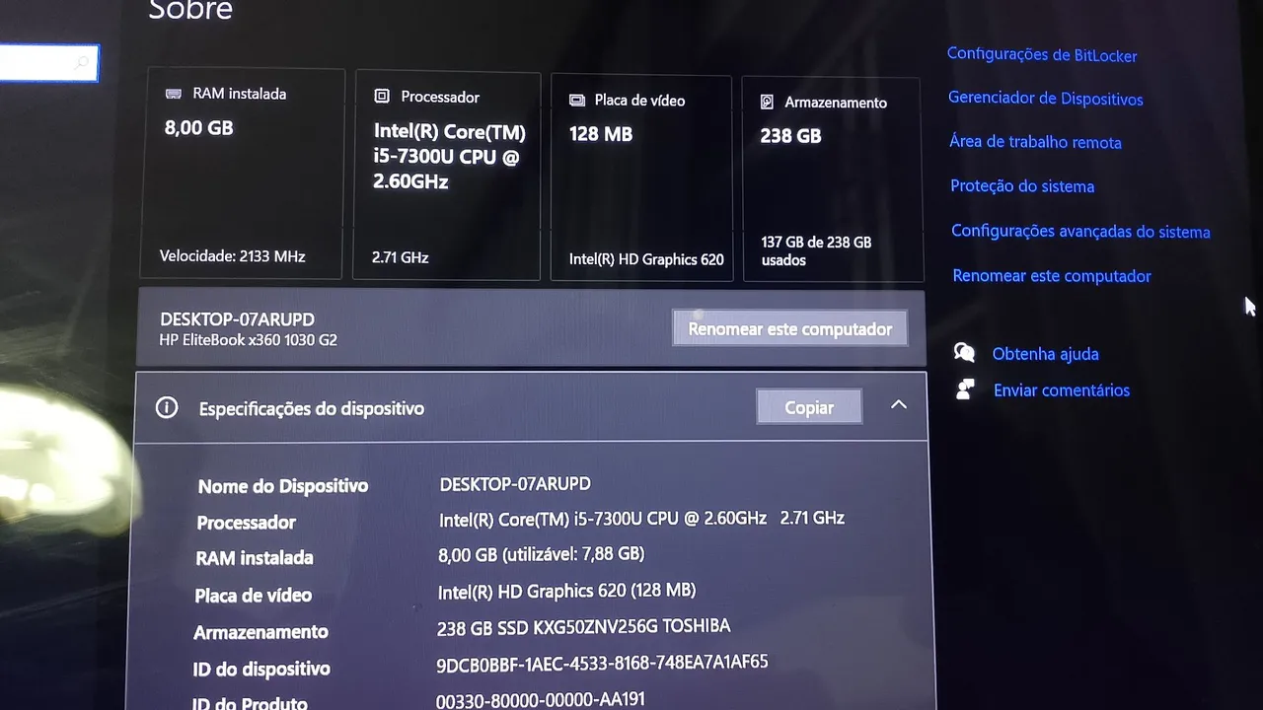Open the Enviar comentários link
The image size is (1263, 710).
[1062, 390]
